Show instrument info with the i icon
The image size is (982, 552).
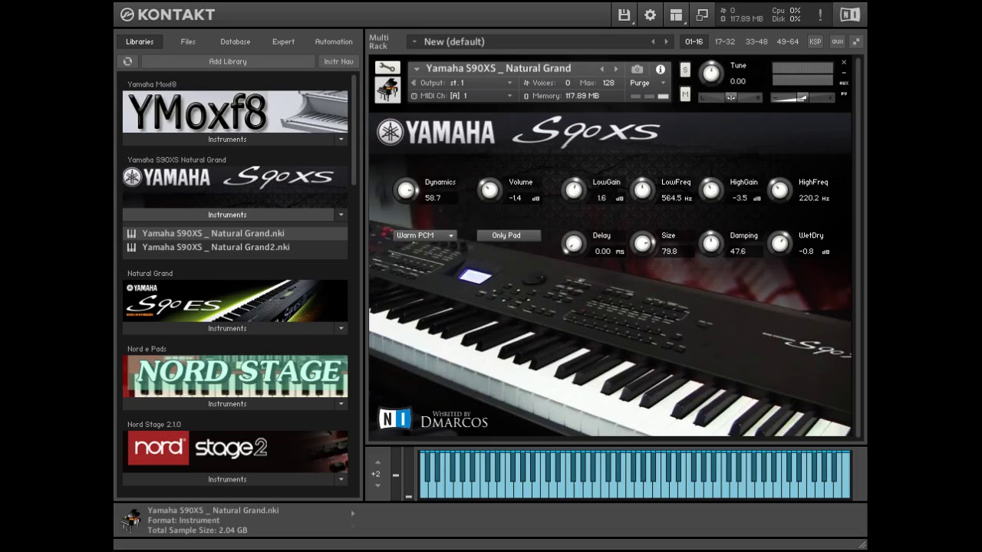660,69
